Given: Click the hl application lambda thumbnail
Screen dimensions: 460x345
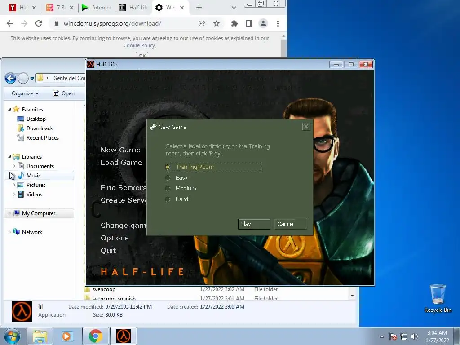Looking at the screenshot, I should tap(22, 311).
